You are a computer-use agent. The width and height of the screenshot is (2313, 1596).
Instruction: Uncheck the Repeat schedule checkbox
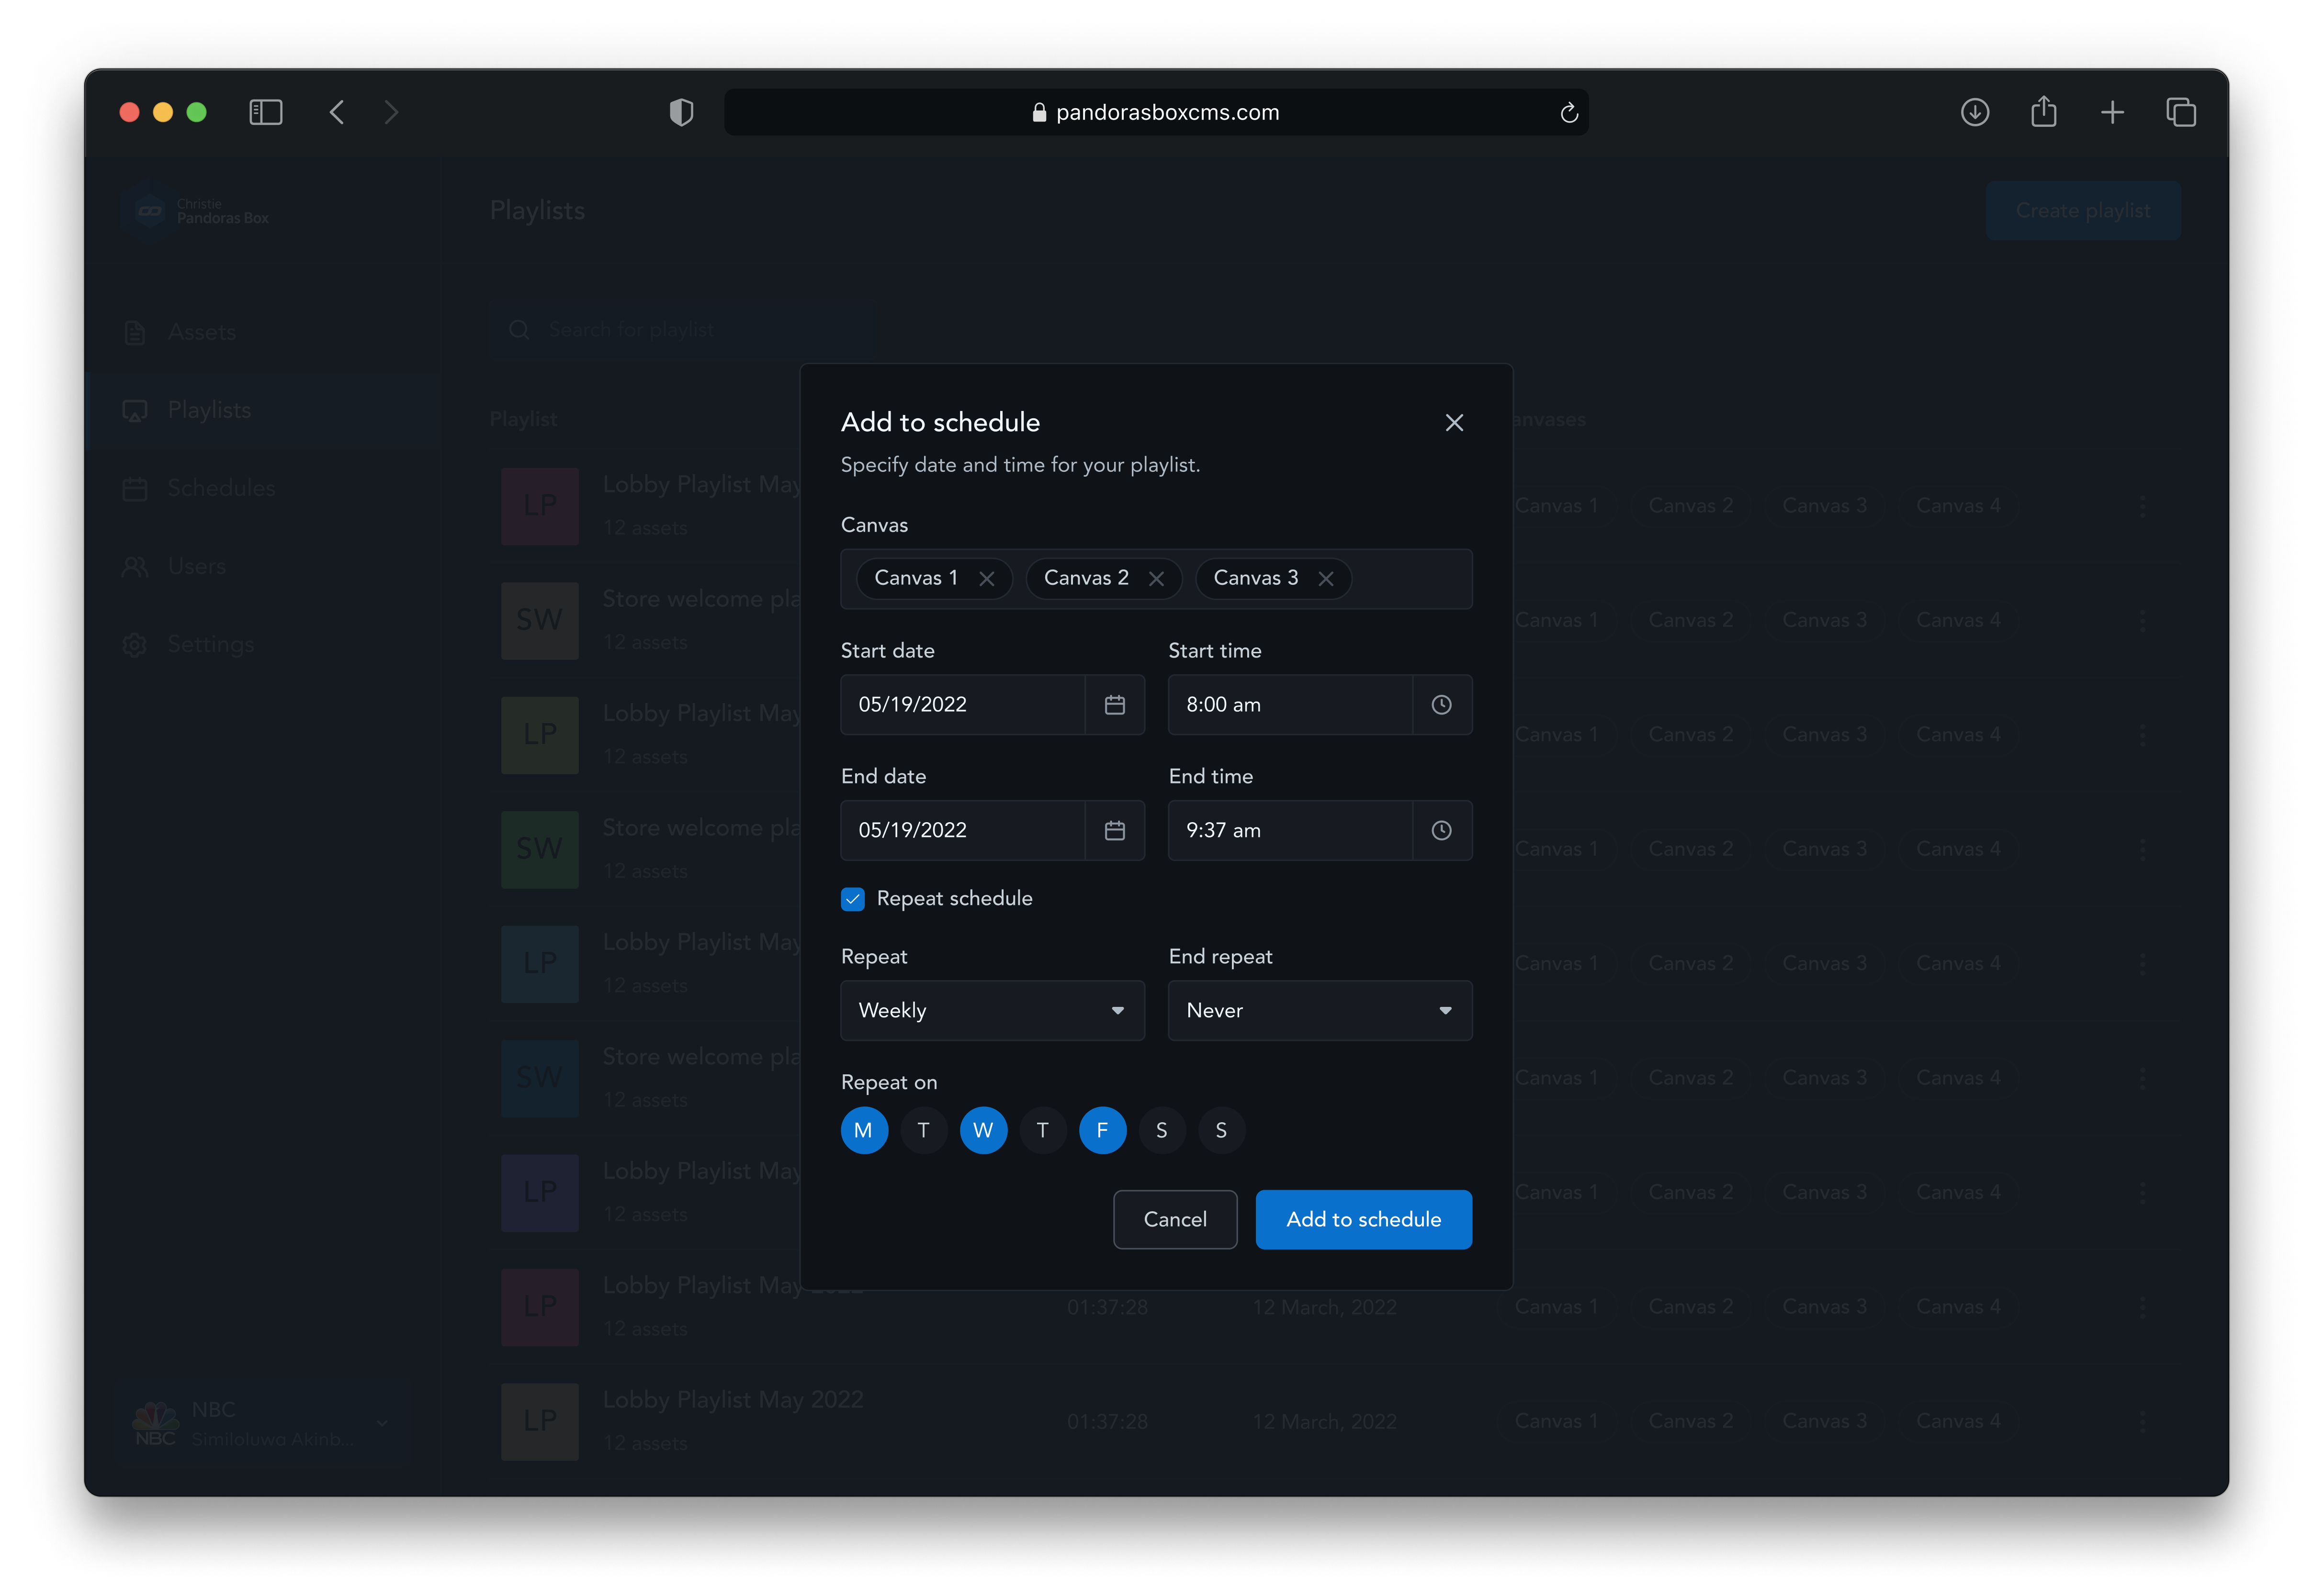(852, 899)
